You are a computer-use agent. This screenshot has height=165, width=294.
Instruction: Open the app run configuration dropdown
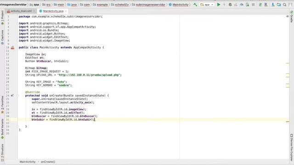(207, 5)
